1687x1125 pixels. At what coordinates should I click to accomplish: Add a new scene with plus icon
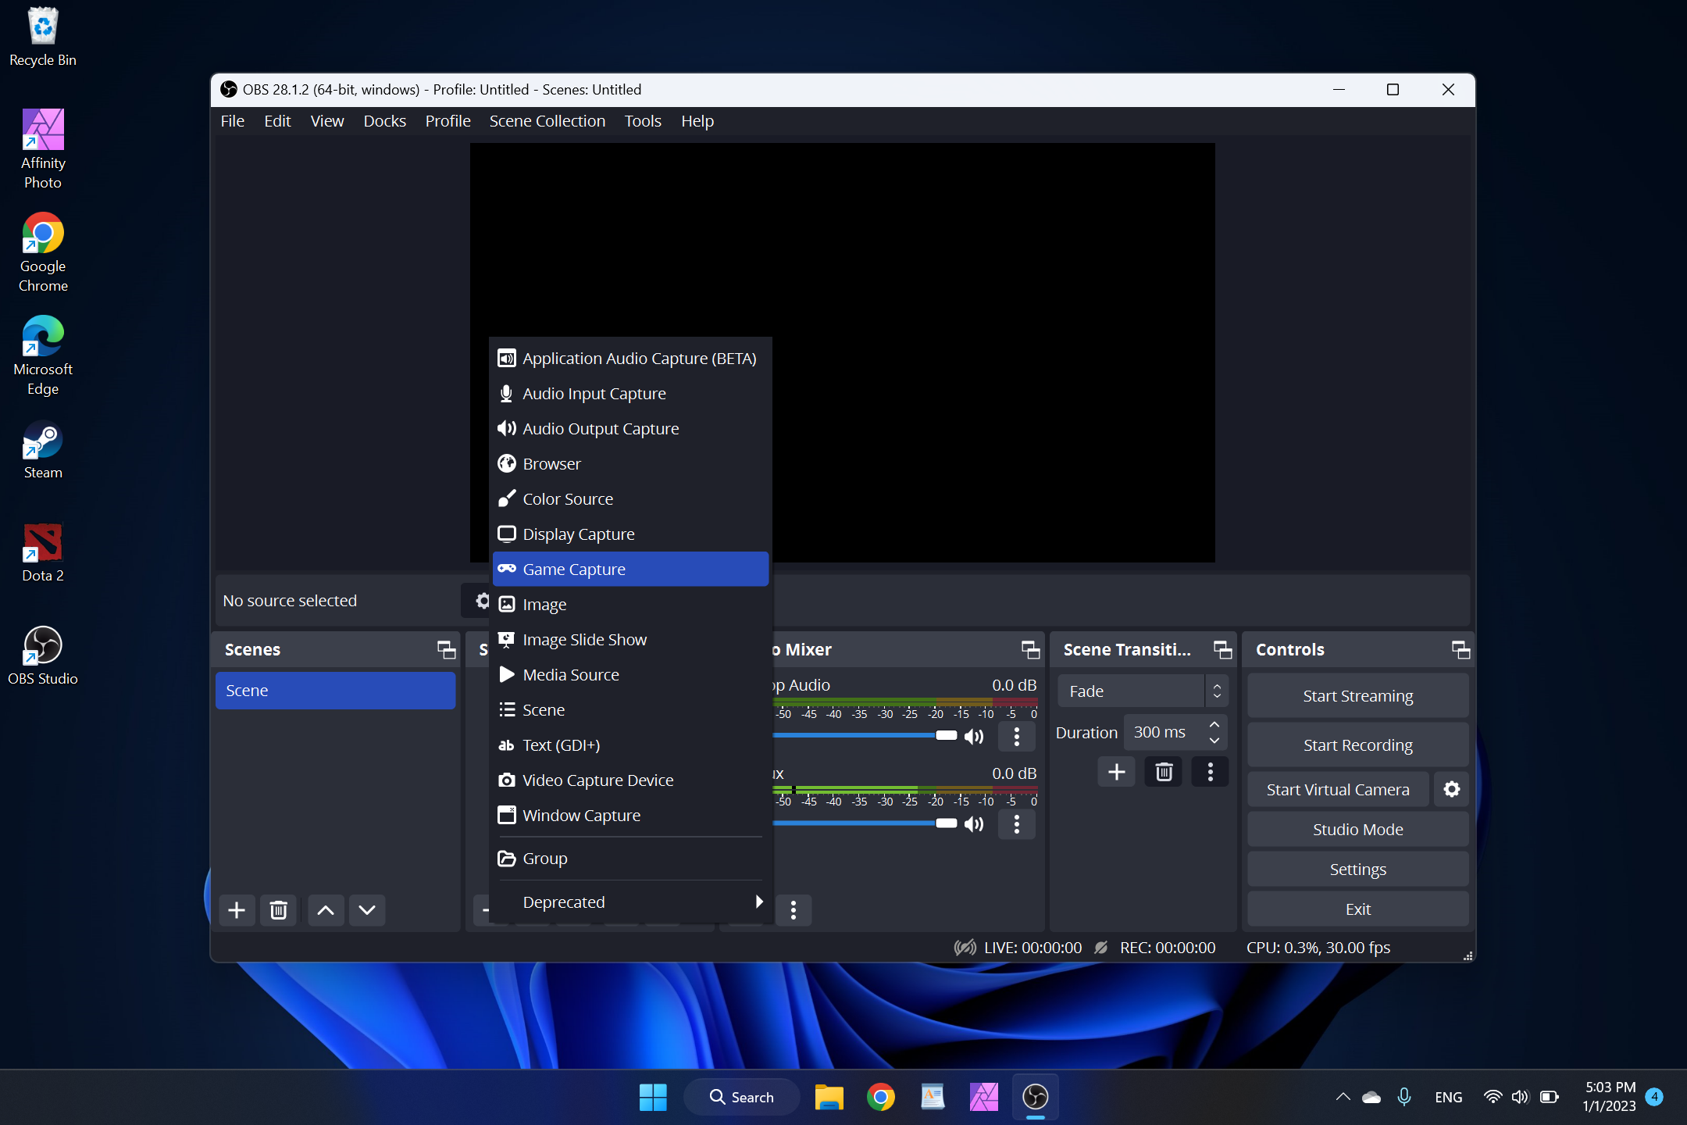coord(237,910)
